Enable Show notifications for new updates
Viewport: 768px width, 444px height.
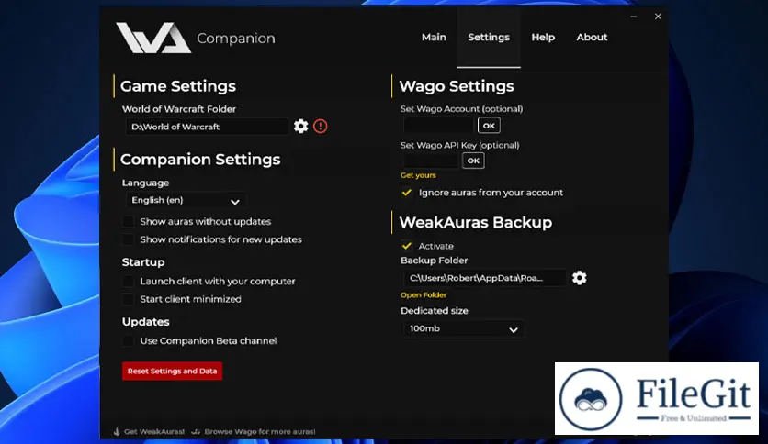pos(129,239)
